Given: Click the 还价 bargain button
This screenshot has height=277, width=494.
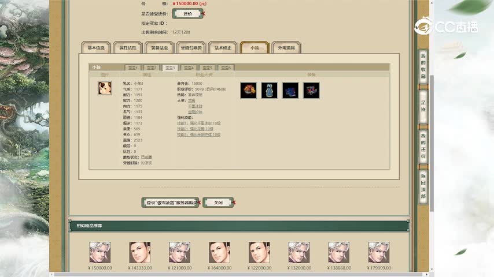Looking at the screenshot, I should 188,14.
